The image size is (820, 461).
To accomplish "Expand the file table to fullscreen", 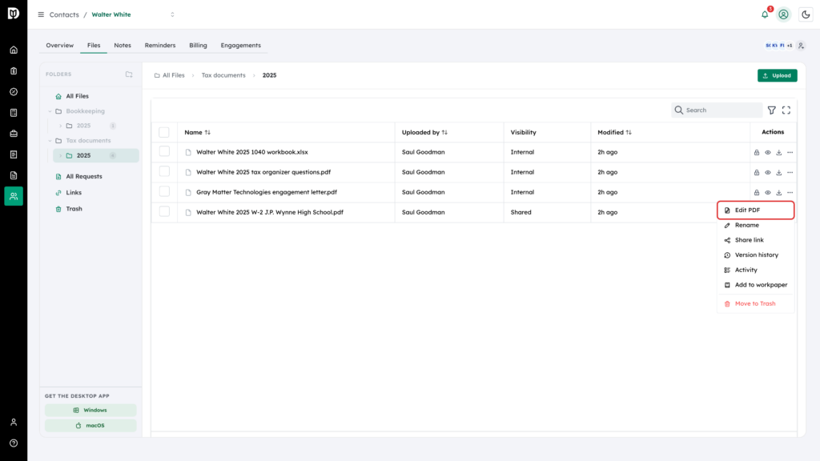I will (x=786, y=110).
